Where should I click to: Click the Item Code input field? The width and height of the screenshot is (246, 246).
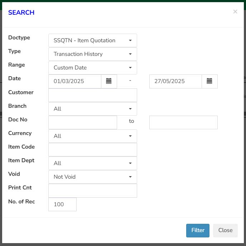click(93, 150)
